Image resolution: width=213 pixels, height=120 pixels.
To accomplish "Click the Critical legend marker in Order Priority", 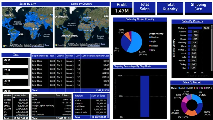I will 150,46.
